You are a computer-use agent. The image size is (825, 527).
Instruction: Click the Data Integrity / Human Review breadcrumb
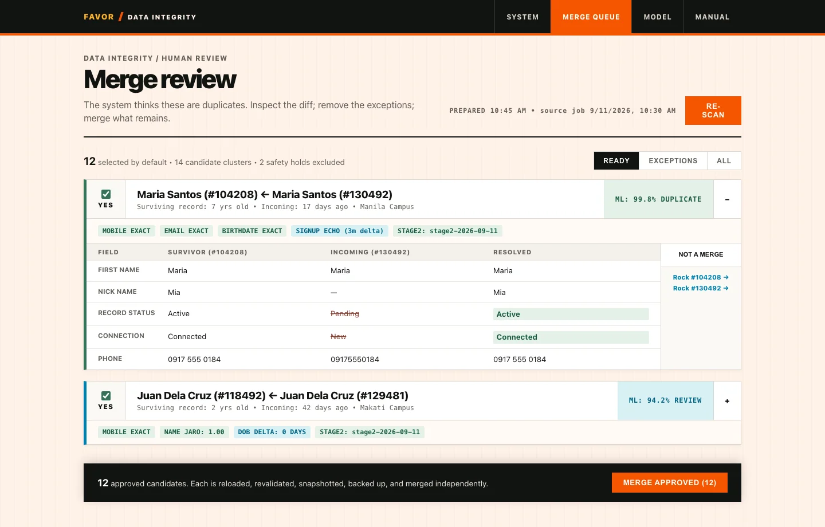tap(155, 58)
